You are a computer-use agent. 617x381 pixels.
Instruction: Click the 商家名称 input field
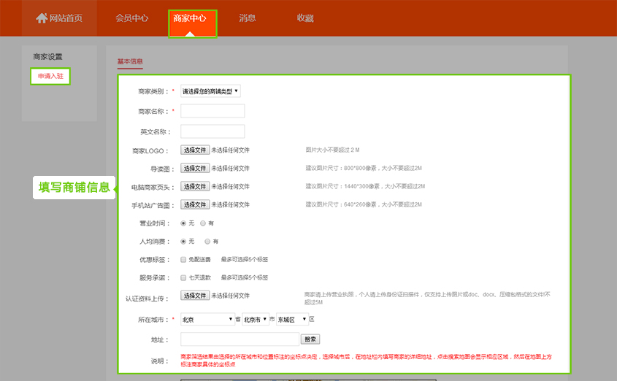point(212,112)
